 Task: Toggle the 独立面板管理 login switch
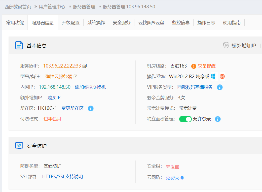pos(185,119)
